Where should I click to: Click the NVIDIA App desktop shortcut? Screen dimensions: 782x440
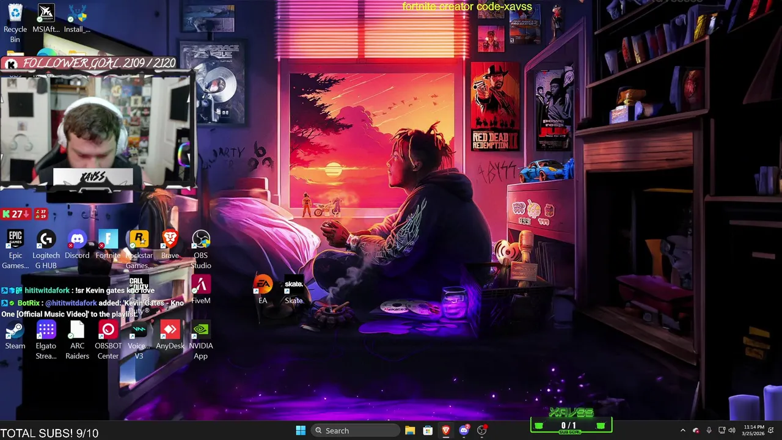tap(201, 340)
